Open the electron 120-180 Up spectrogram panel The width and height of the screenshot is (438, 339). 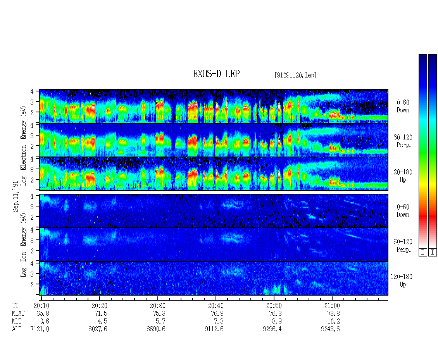click(214, 174)
